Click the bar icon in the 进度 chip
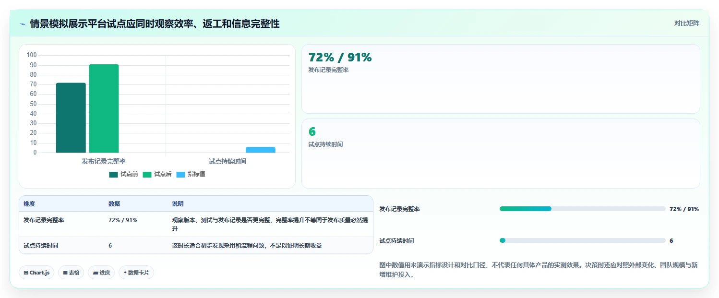This screenshot has width=719, height=298. [96, 273]
